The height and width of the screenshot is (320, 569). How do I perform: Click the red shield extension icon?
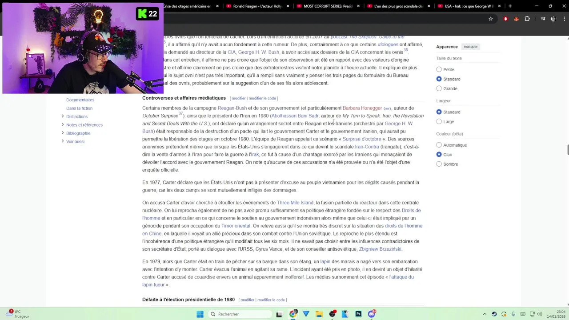[505, 19]
